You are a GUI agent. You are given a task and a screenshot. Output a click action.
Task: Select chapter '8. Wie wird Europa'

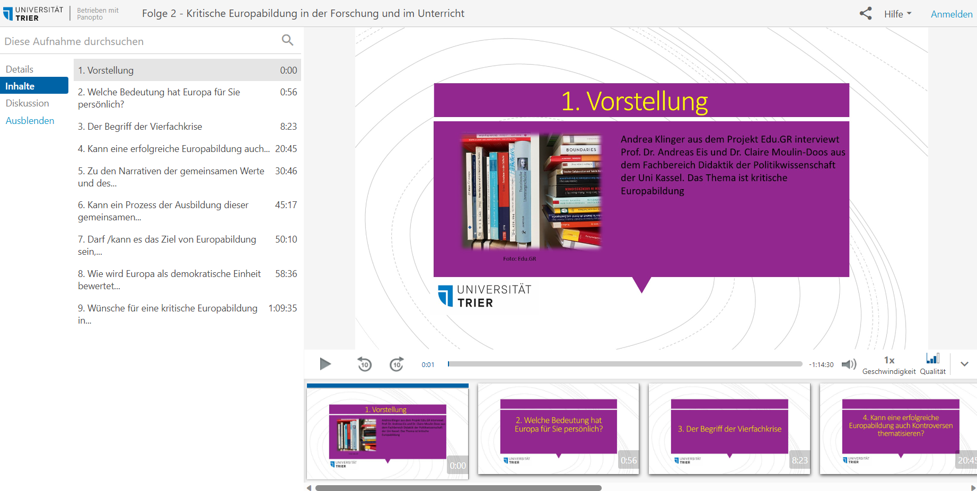(187, 280)
